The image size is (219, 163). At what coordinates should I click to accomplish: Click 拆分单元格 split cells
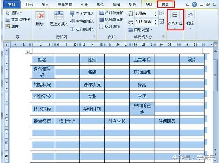[x=111, y=19]
